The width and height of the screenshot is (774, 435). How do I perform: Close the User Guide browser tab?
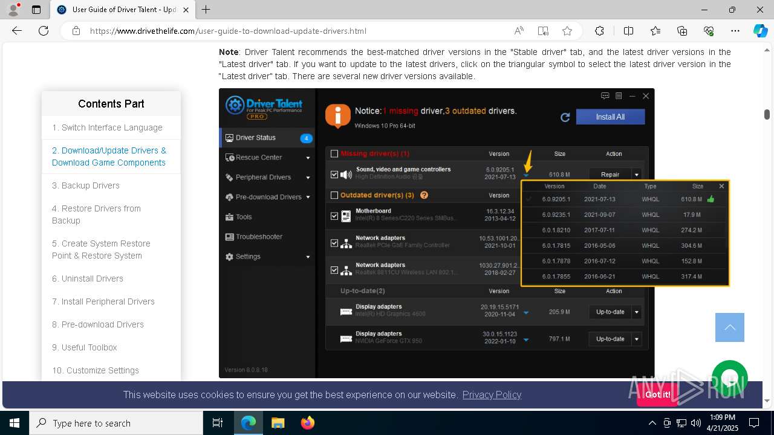click(x=186, y=10)
